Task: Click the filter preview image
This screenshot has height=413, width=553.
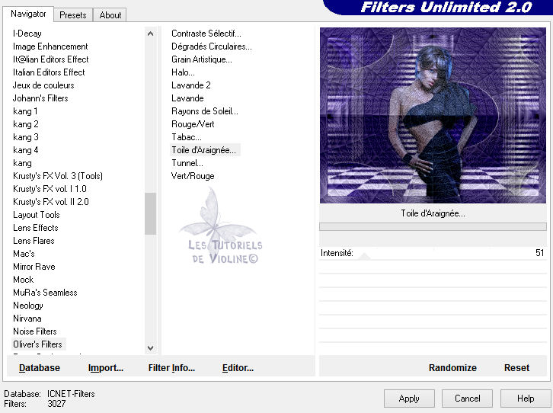Action: tap(433, 115)
